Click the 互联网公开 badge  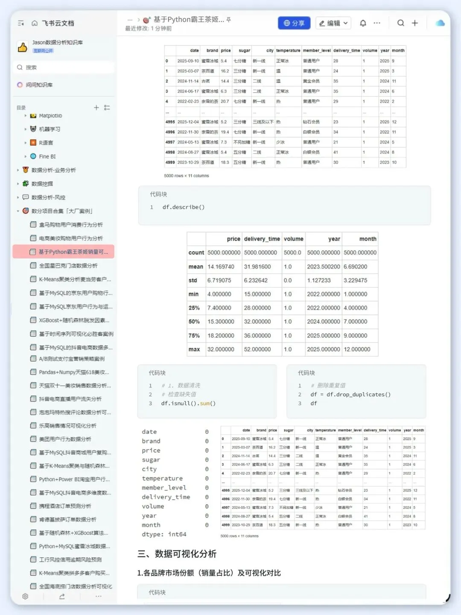(43, 50)
